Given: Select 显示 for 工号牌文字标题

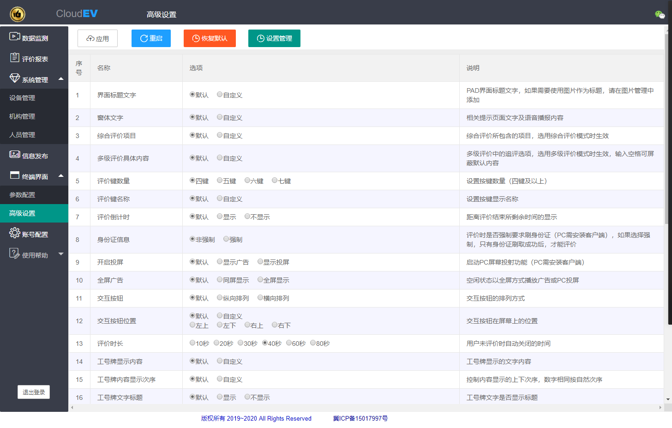Looking at the screenshot, I should 220,397.
